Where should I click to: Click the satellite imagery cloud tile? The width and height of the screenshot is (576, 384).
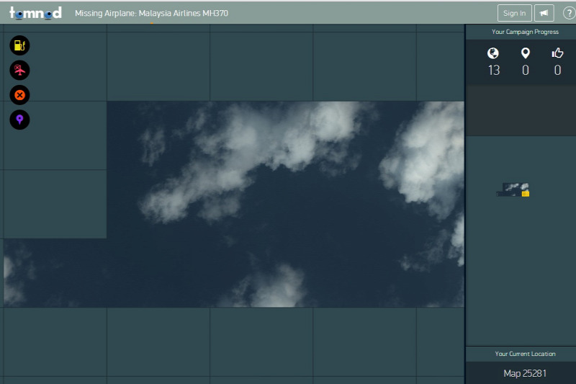click(x=285, y=204)
